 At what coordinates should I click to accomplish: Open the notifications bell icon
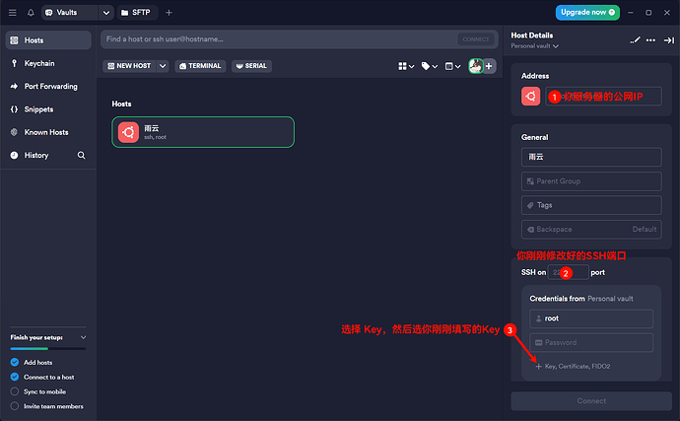[31, 13]
